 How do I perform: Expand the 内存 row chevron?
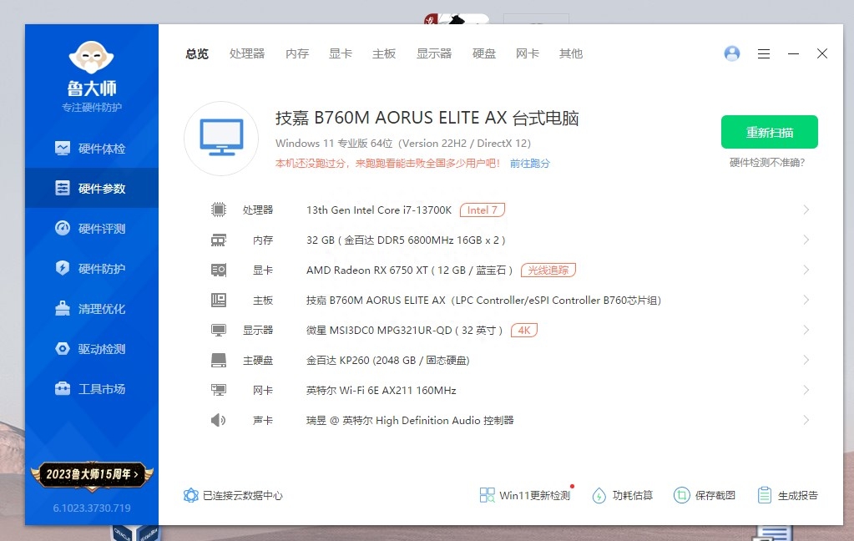point(806,240)
